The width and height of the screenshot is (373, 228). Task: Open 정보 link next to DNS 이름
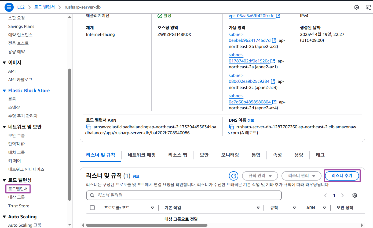[x=251, y=120]
